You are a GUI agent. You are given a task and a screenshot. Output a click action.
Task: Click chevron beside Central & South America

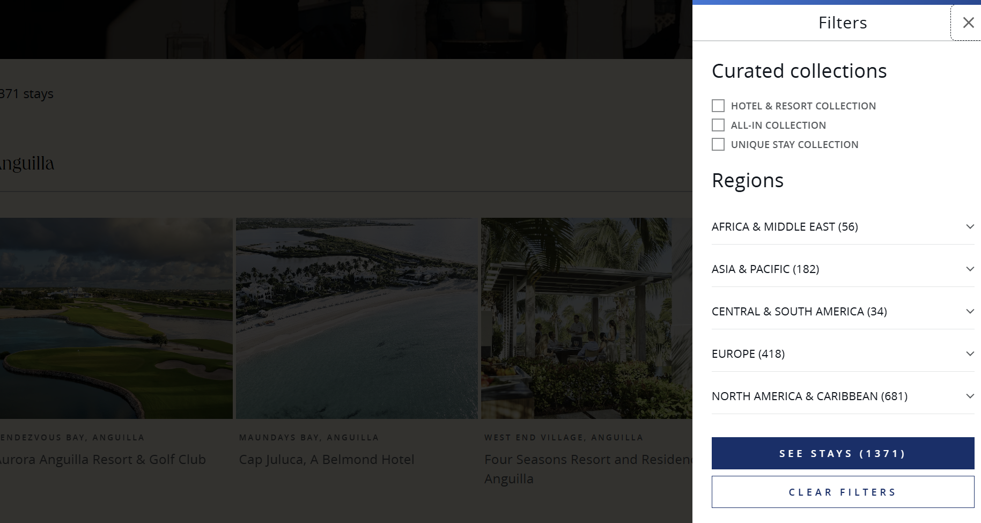click(970, 311)
